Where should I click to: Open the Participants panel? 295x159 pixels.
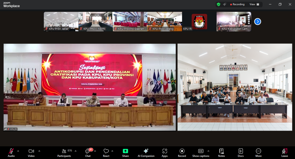point(64,152)
